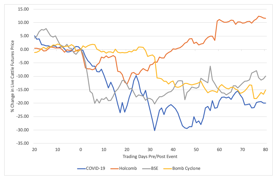Click the gray BSE line's sharp peak near day 56

[210, 66]
